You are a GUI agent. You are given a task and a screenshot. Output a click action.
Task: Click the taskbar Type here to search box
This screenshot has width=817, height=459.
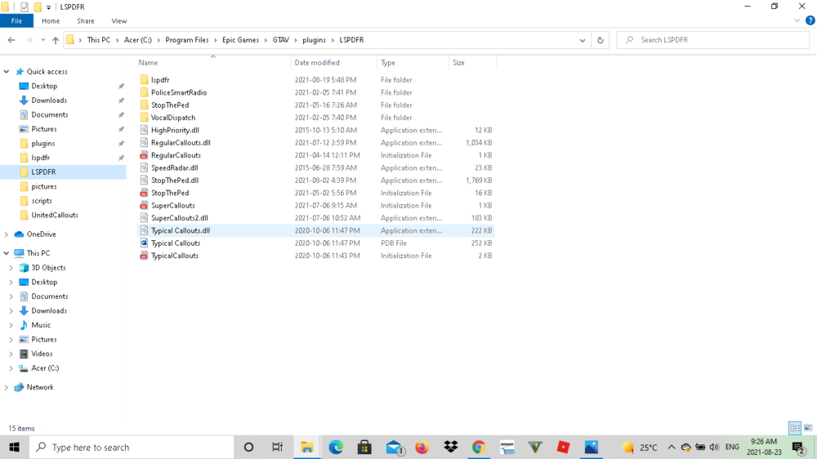pos(132,447)
